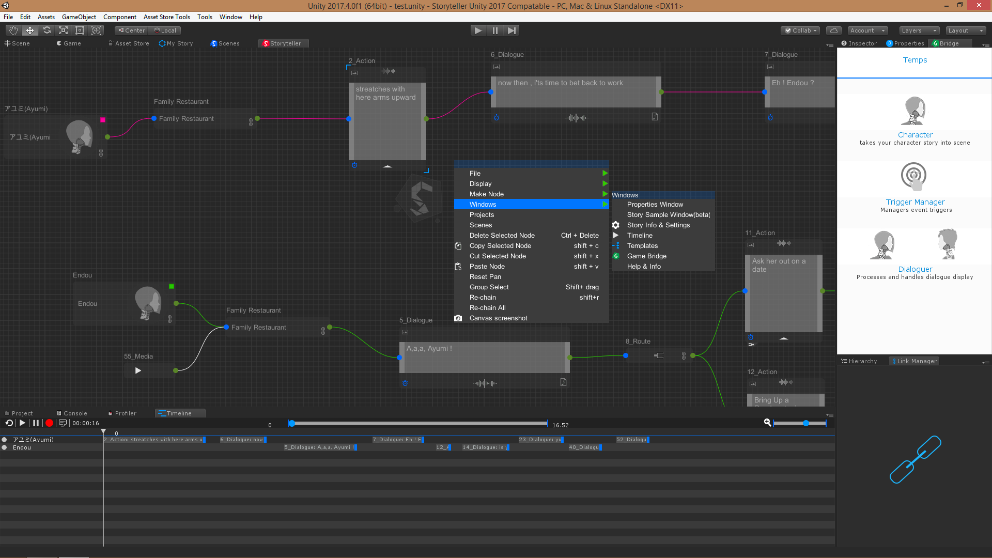Toggle the Center pivot mode
The image size is (992, 558).
(132, 30)
